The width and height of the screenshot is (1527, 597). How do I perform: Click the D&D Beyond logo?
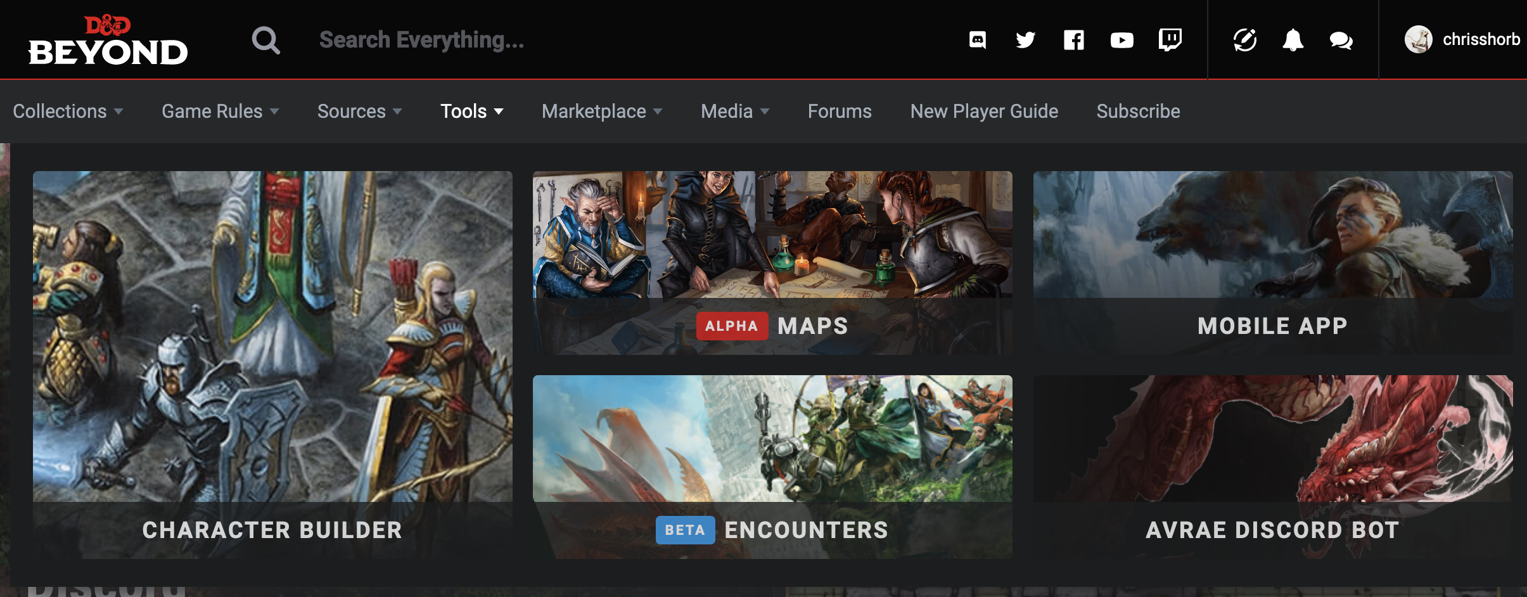click(108, 41)
